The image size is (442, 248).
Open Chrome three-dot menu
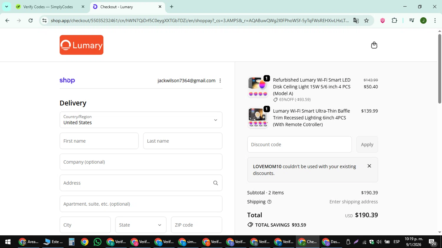435,21
